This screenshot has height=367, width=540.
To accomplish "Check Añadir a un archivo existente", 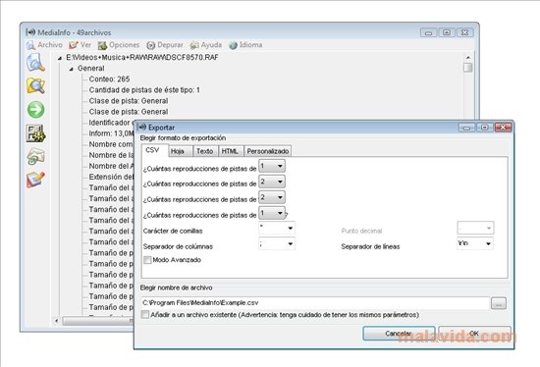I will point(145,315).
